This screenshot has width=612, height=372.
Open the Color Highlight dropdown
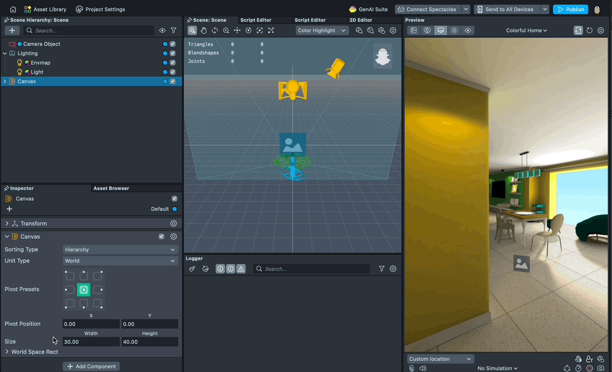pos(322,30)
